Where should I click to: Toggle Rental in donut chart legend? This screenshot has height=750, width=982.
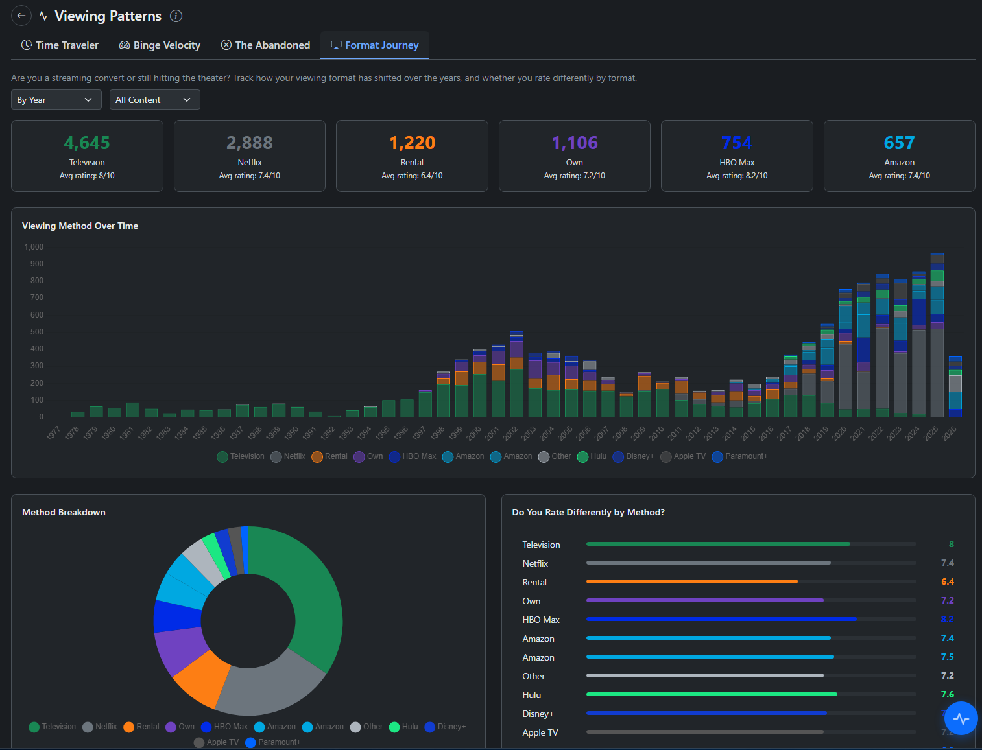(x=141, y=727)
